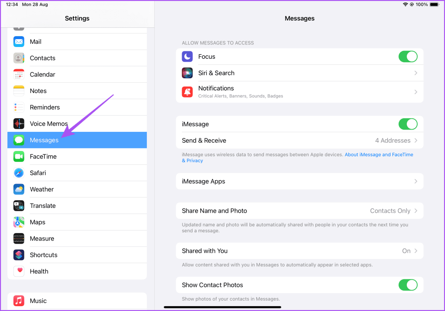Select the Contacts icon in sidebar
445x311 pixels.
(18, 58)
